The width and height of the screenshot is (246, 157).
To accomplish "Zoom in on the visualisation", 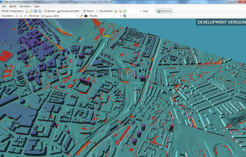I will (x=115, y=11).
